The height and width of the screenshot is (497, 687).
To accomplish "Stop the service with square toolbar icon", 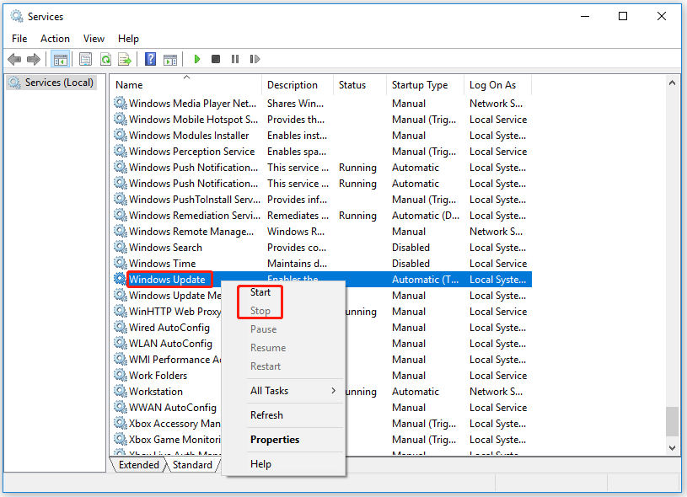I will [x=216, y=59].
